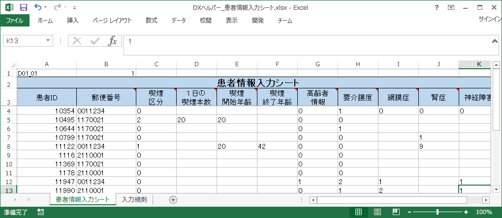Image resolution: width=502 pixels, height=218 pixels.
Task: Open the Name Box dropdown arrow
Action: 48,41
